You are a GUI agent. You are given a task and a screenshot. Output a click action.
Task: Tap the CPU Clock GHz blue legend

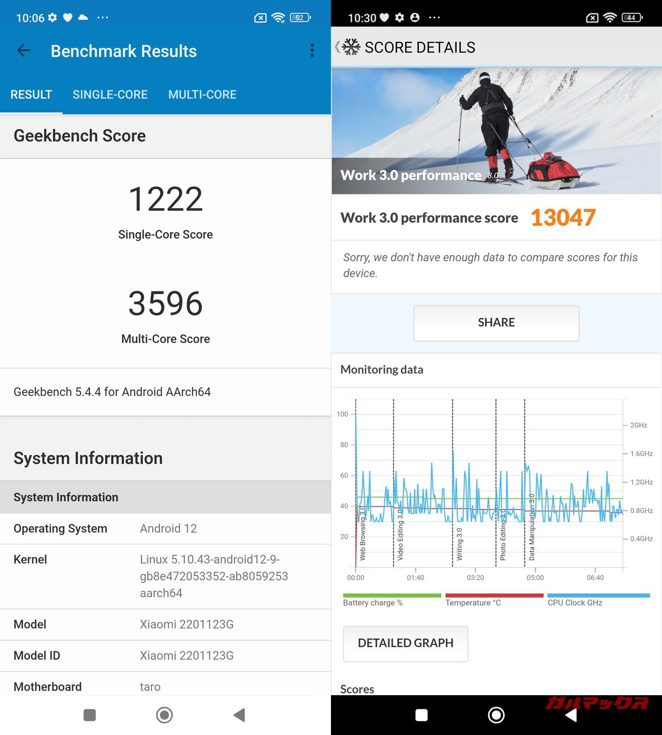pos(598,600)
